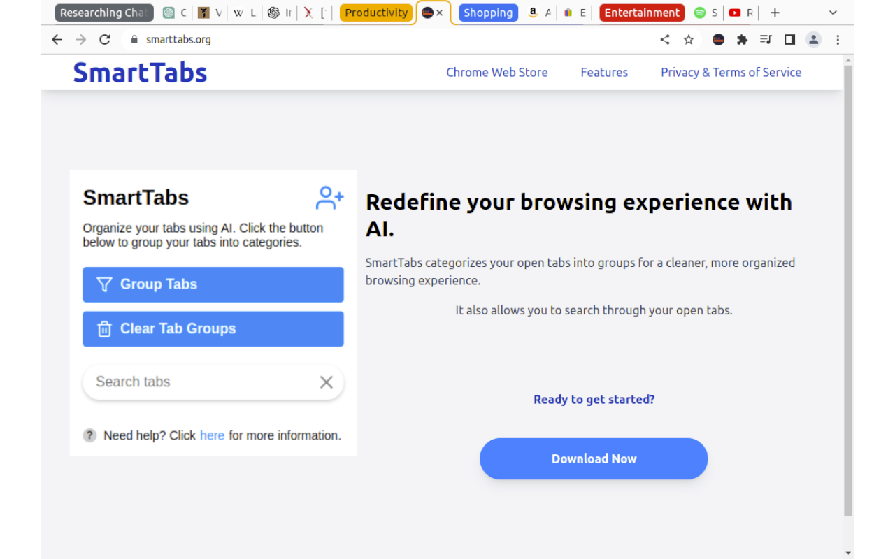Bookmark this page with the star

[x=689, y=40]
